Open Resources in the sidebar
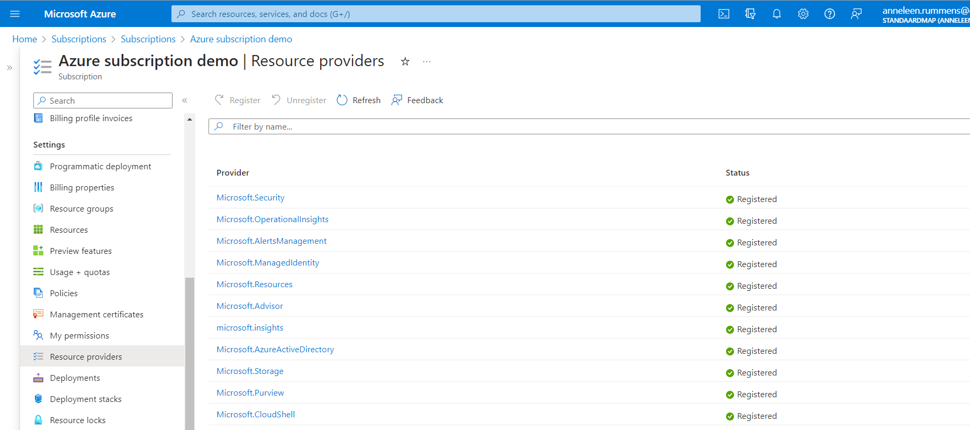The height and width of the screenshot is (430, 970). 69,230
